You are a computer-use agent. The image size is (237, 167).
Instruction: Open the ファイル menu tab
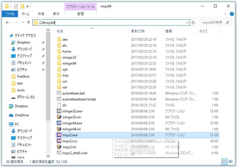10,14
